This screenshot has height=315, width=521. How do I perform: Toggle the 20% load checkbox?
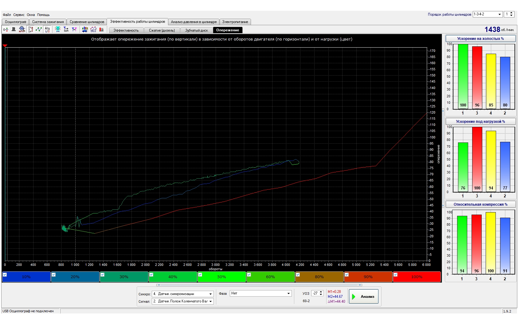tap(53, 274)
